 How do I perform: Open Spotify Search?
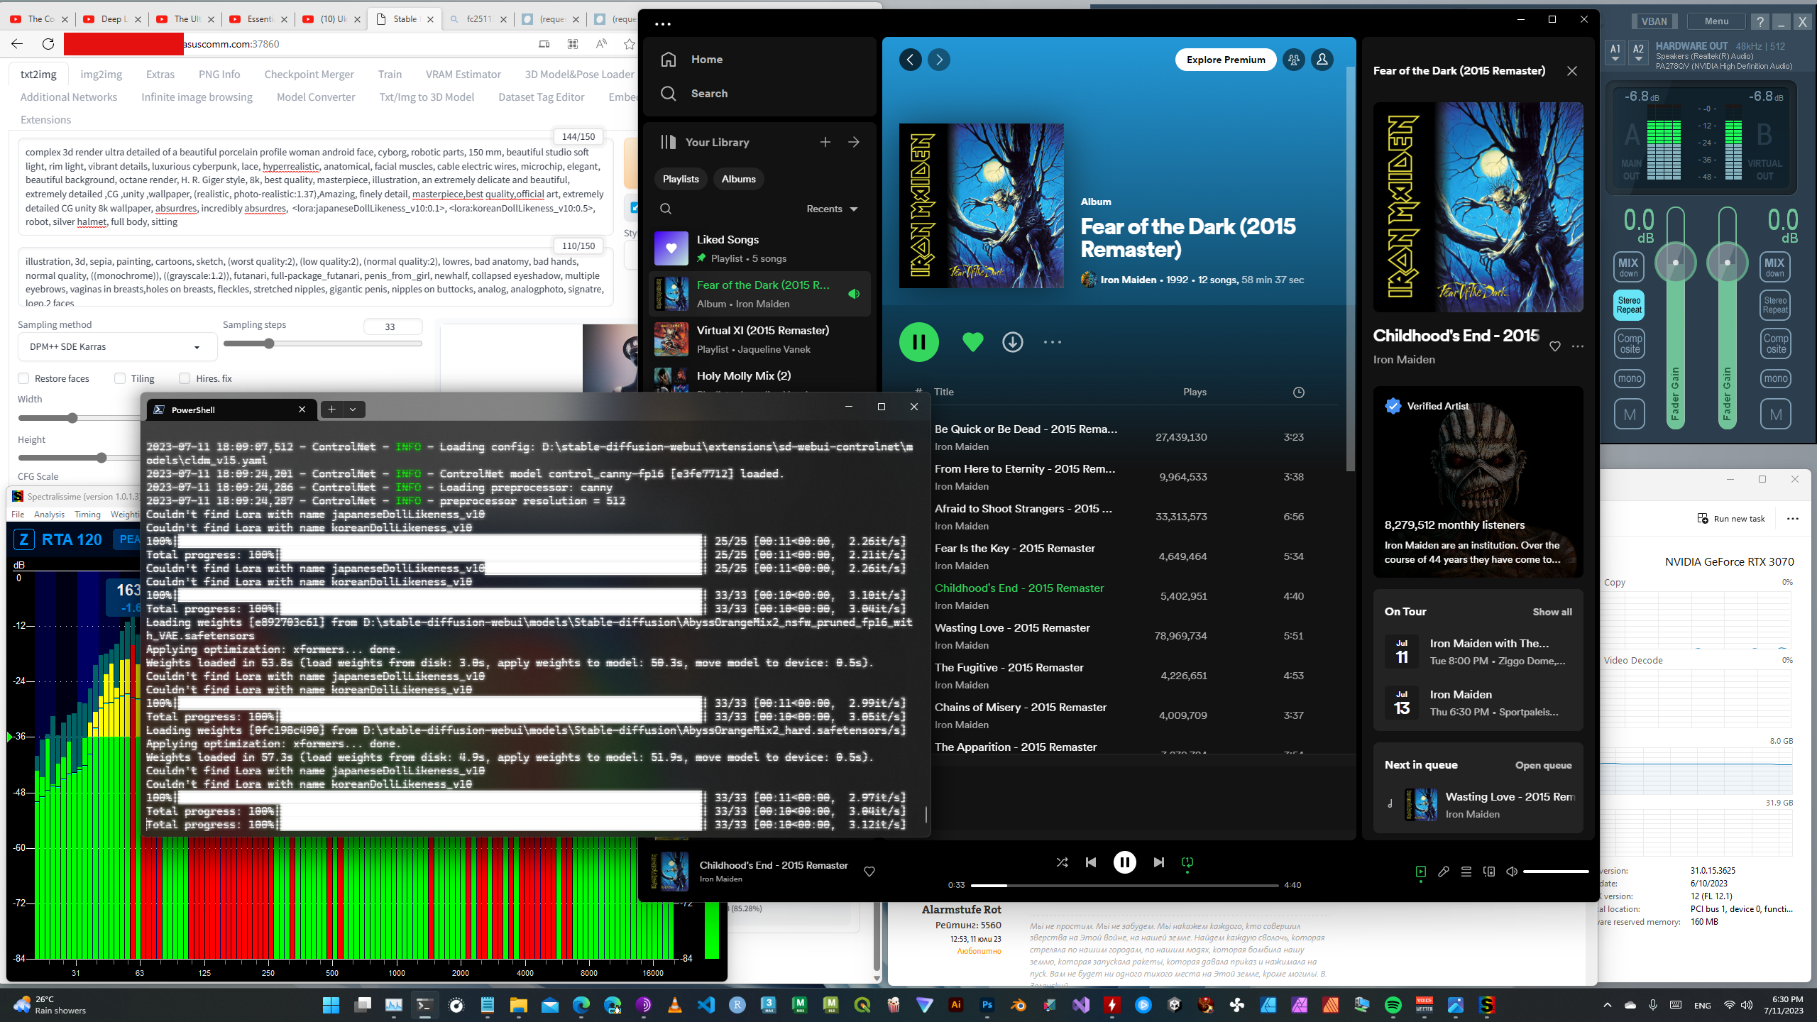pos(693,94)
